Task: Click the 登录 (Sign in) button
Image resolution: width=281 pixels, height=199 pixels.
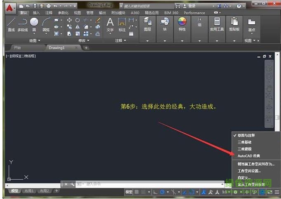Action: (x=189, y=6)
